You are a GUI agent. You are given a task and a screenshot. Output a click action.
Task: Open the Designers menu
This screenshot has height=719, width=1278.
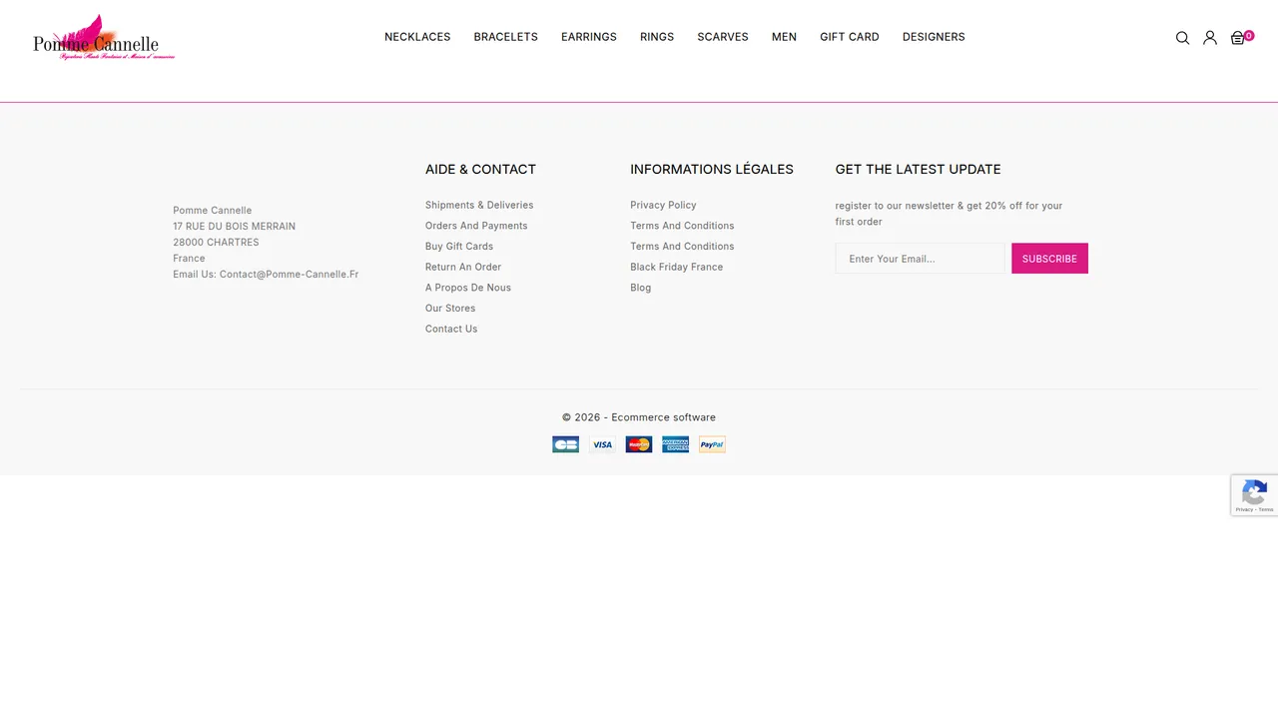pyautogui.click(x=934, y=37)
